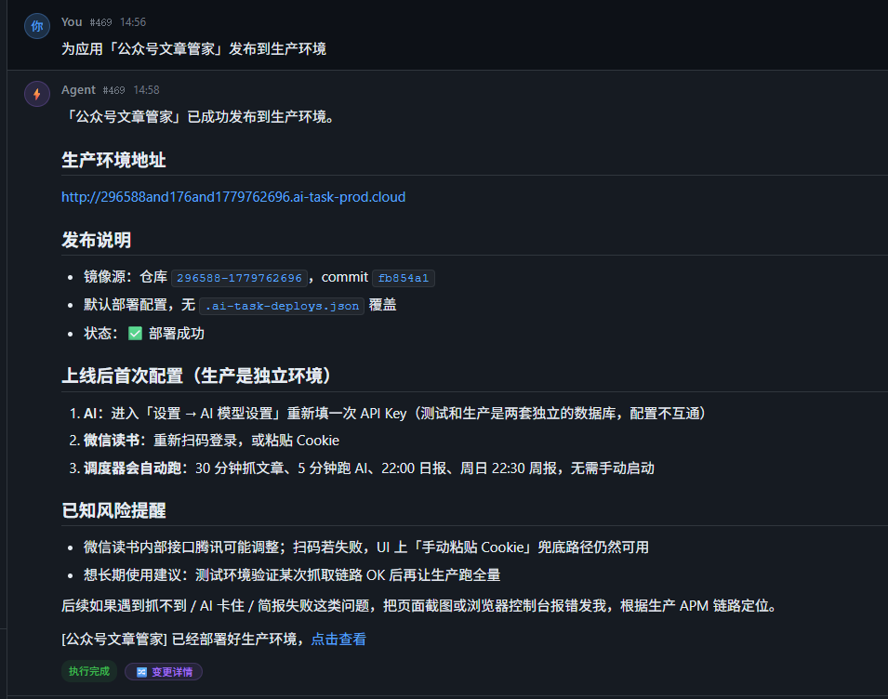Click the step 微信读书：重新扫码登录
Viewport: 888px width, 699px height.
[x=211, y=441]
